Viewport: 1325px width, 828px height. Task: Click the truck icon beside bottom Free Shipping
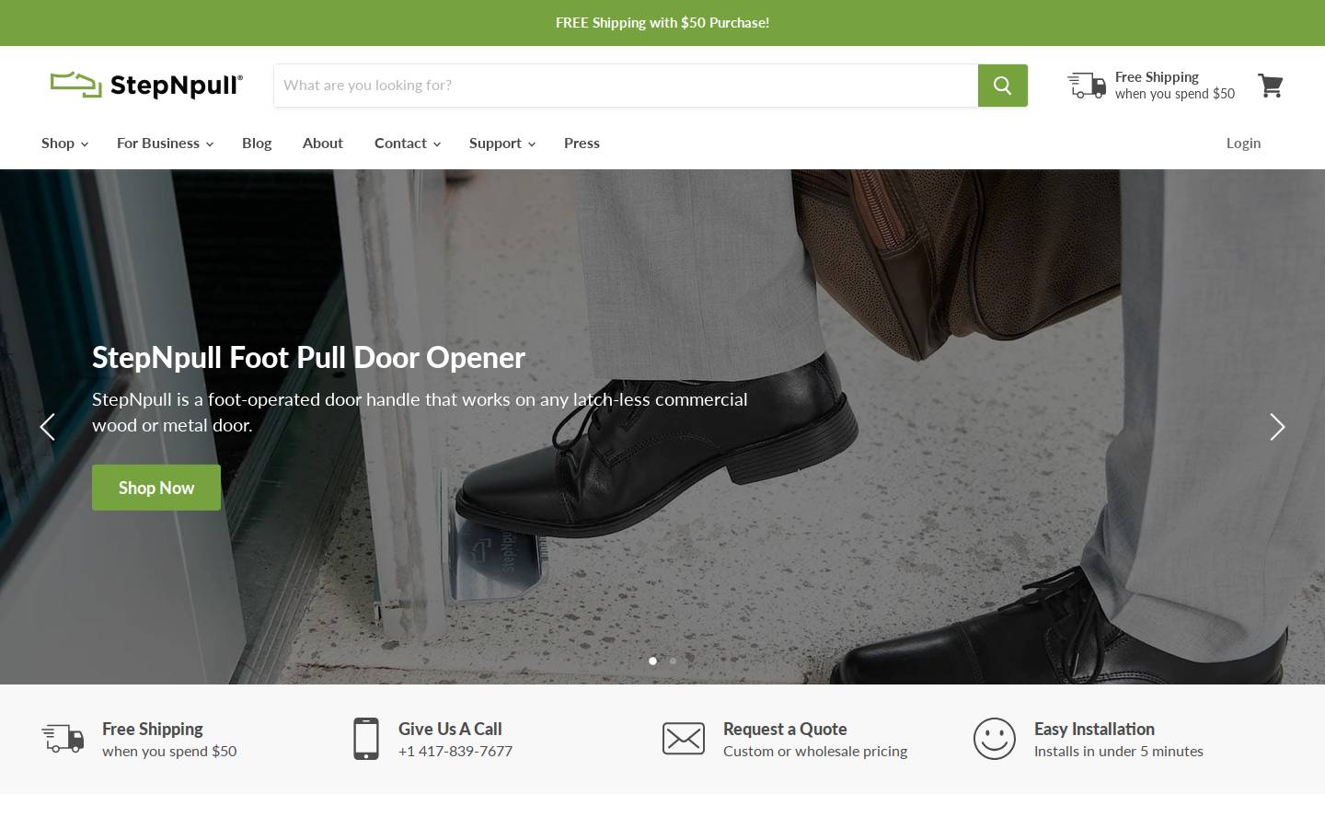pos(63,738)
